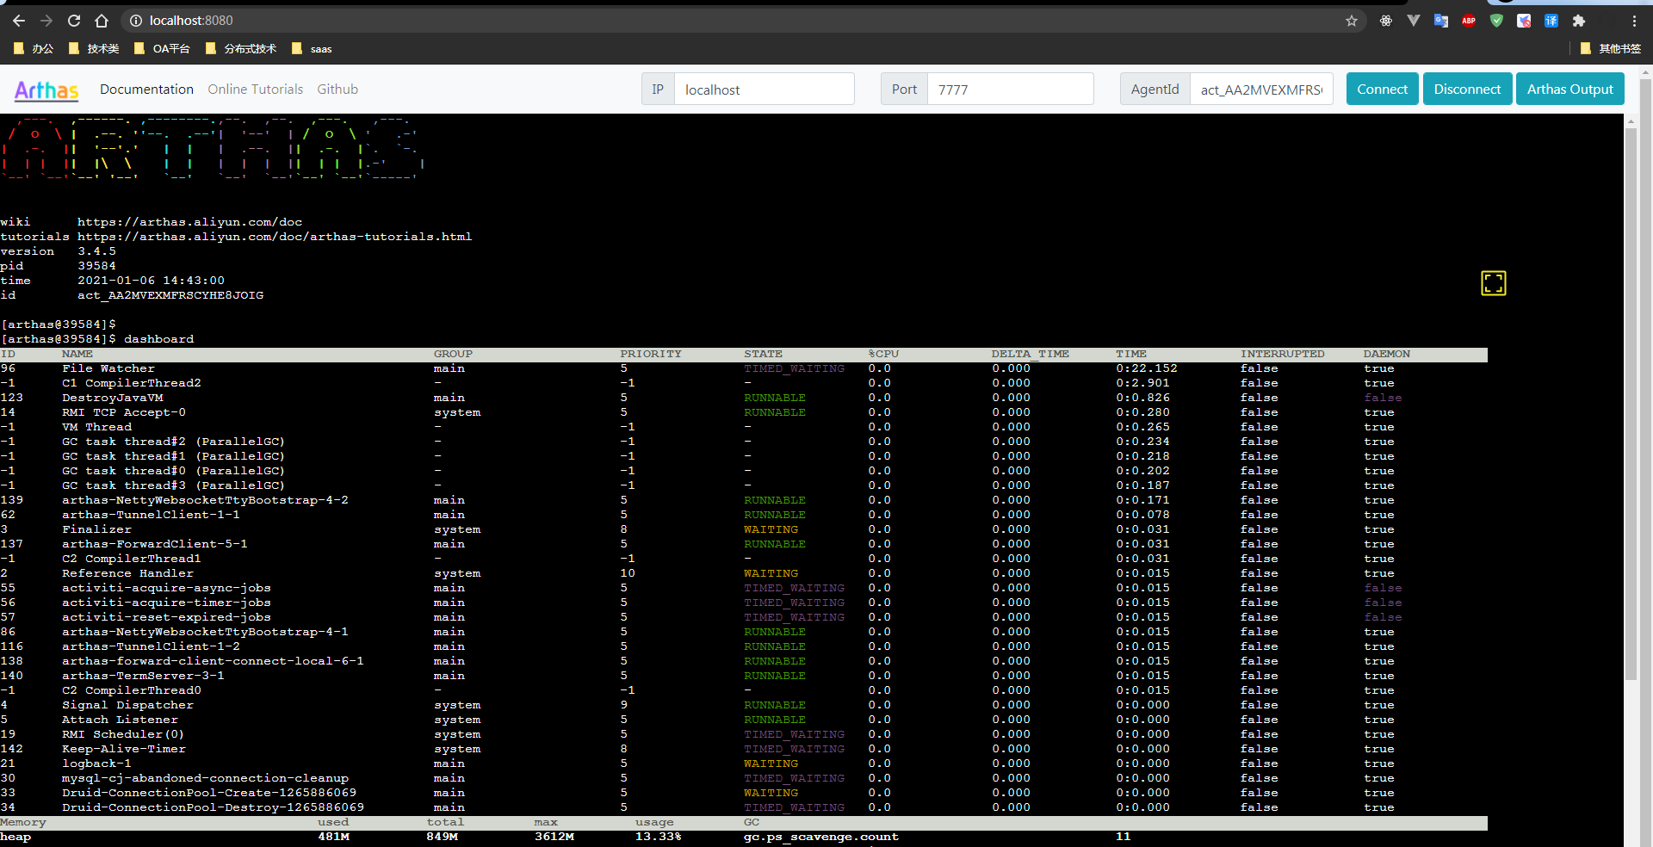Screen dimensions: 1653x847
Task: Open 其他书签 bookmarks folder
Action: (1611, 49)
